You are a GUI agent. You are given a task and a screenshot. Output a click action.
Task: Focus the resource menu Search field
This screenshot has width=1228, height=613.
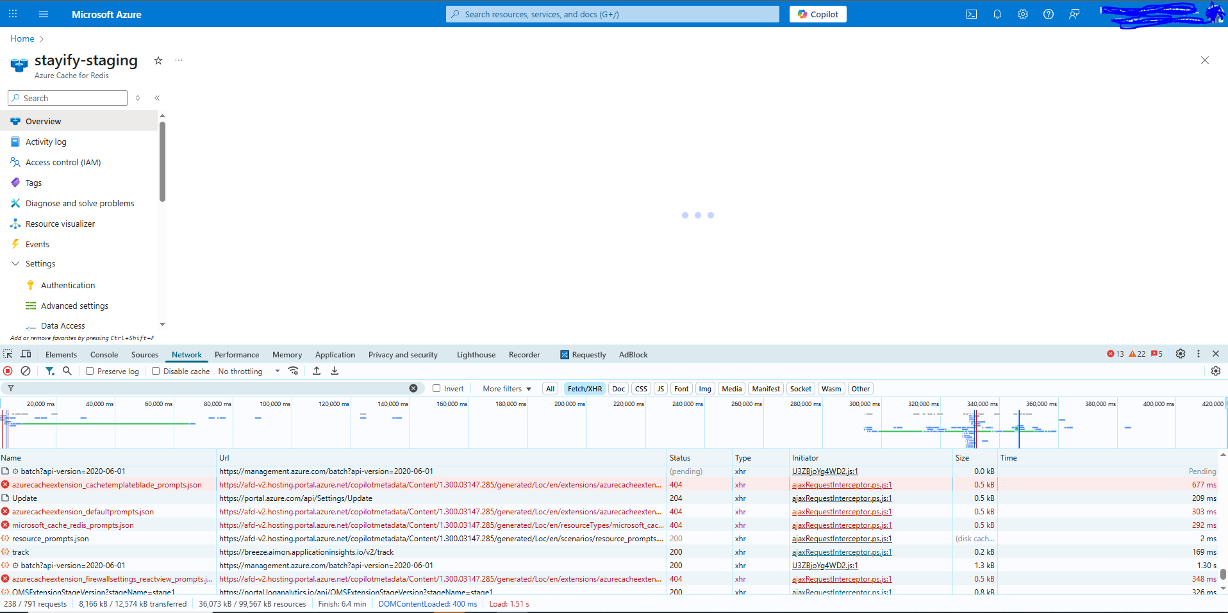pyautogui.click(x=67, y=98)
